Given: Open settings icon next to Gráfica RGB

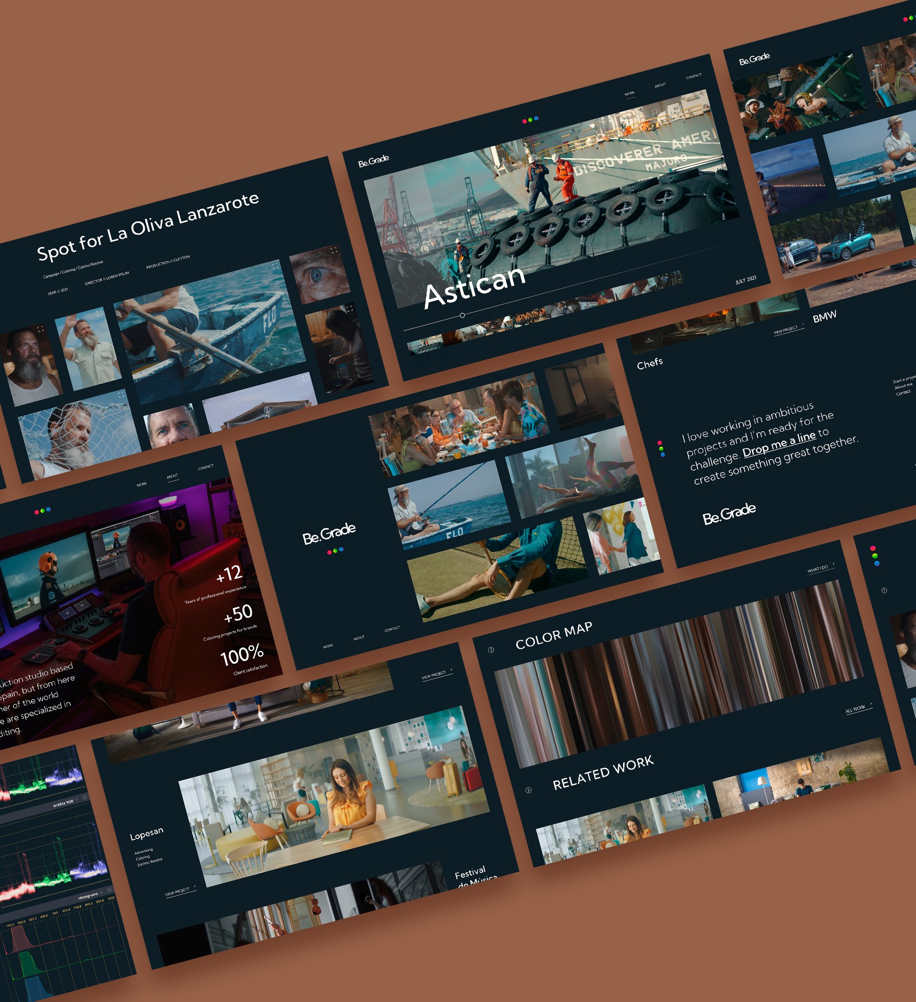Looking at the screenshot, I should pos(84,798).
